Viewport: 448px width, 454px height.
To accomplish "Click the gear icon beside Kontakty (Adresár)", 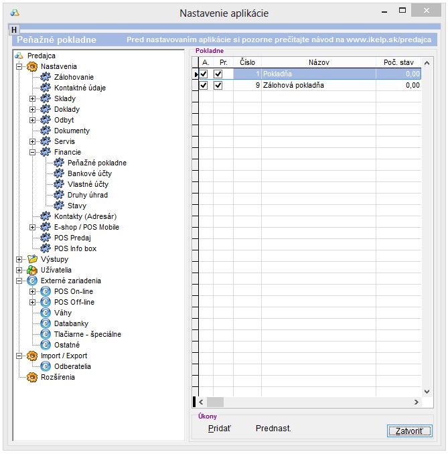I will point(46,216).
